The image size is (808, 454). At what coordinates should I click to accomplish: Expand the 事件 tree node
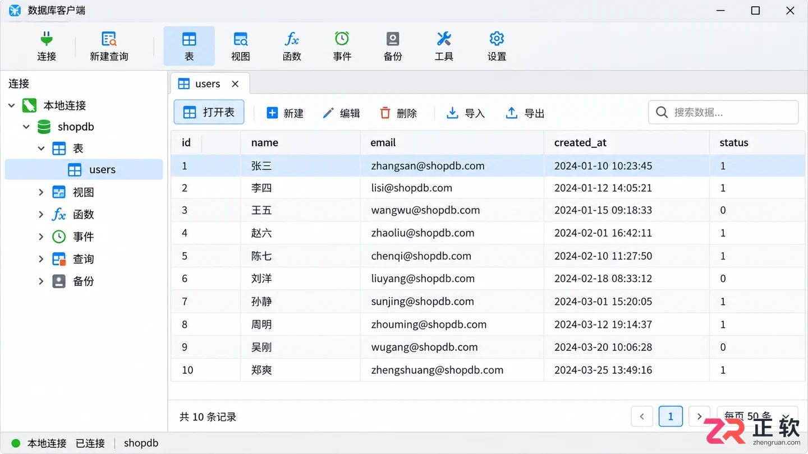(x=41, y=237)
